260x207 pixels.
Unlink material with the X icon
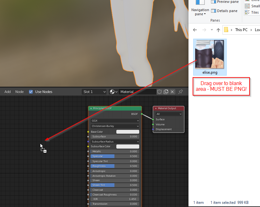click(x=172, y=92)
